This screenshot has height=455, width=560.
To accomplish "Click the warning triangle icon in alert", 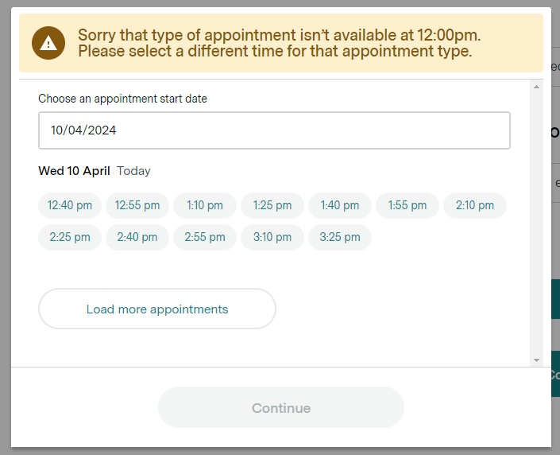I will click(x=48, y=43).
